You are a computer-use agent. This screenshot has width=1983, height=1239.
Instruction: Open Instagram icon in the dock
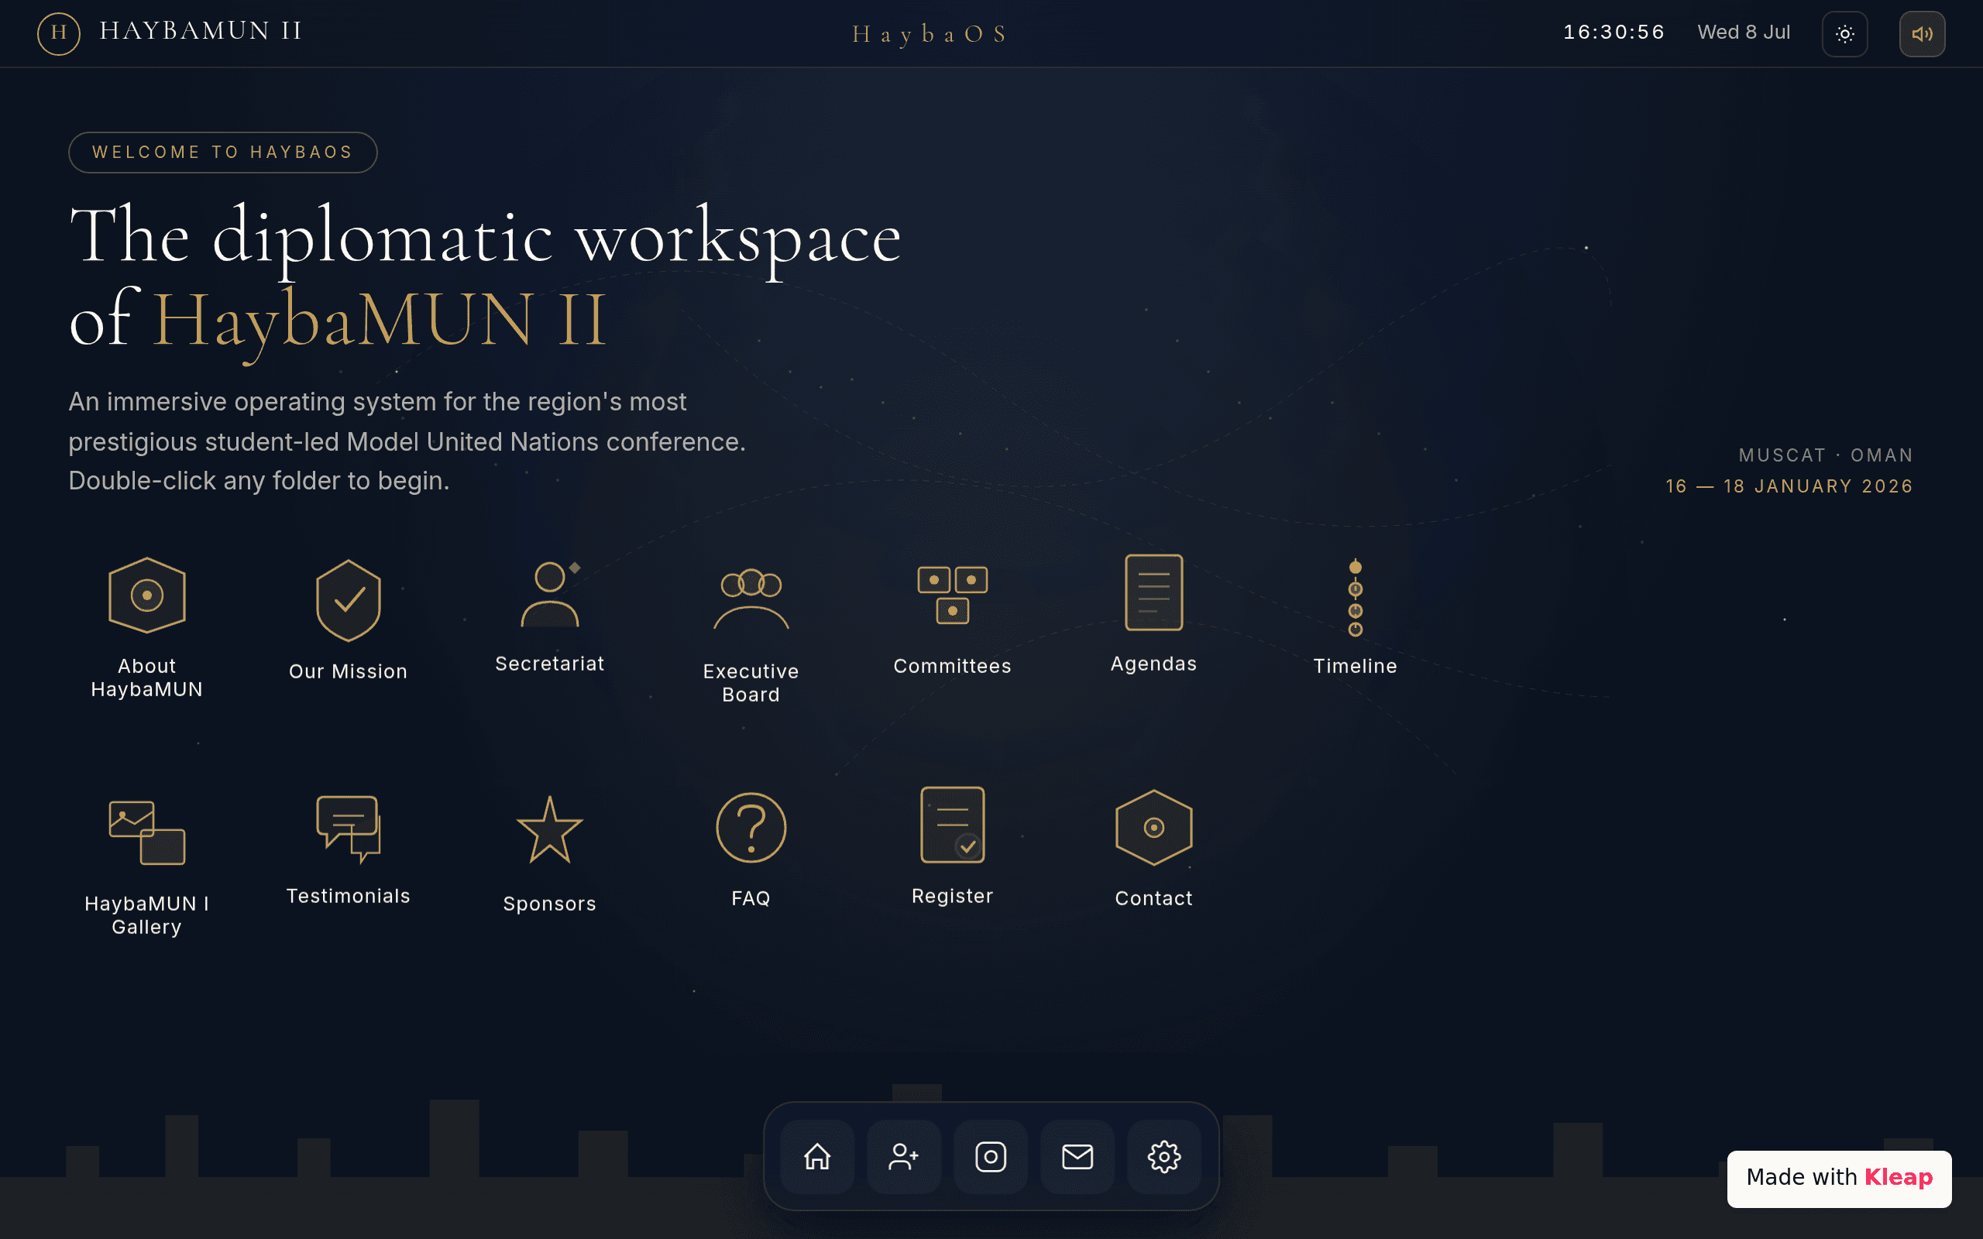991,1157
